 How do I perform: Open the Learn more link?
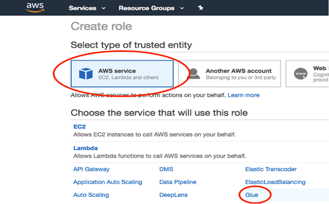[244, 95]
